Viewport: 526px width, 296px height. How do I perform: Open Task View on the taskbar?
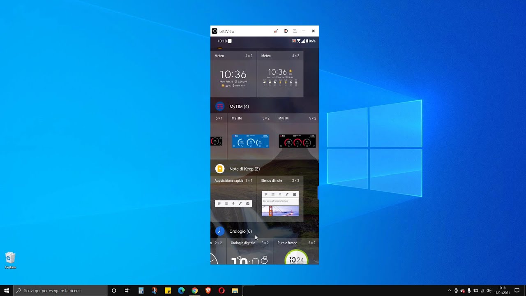click(127, 291)
